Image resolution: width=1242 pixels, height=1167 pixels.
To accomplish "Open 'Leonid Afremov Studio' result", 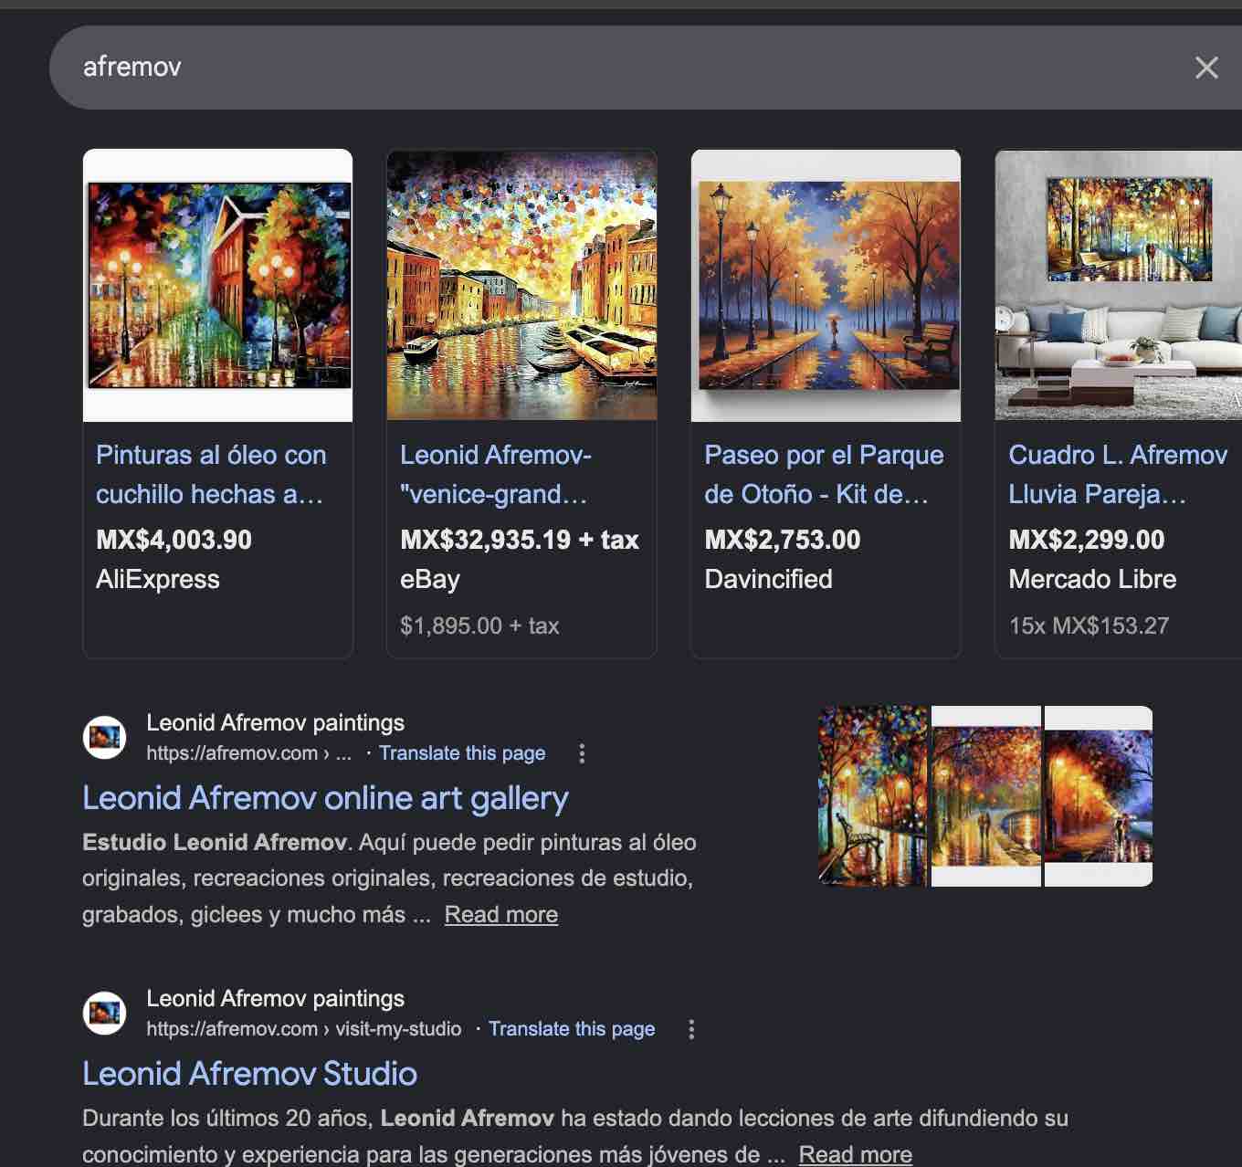I will 249,1075.
